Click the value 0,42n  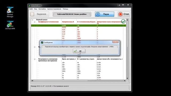(x=99, y=63)
